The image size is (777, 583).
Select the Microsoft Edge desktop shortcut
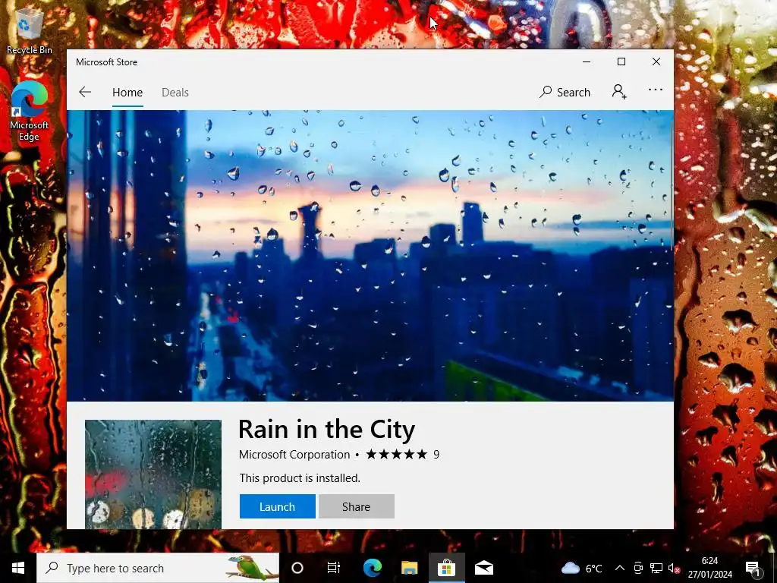pyautogui.click(x=30, y=112)
